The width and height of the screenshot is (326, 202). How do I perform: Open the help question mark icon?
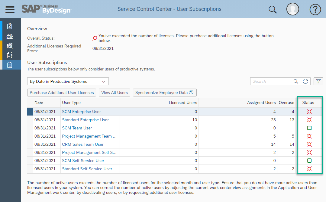tap(315, 9)
